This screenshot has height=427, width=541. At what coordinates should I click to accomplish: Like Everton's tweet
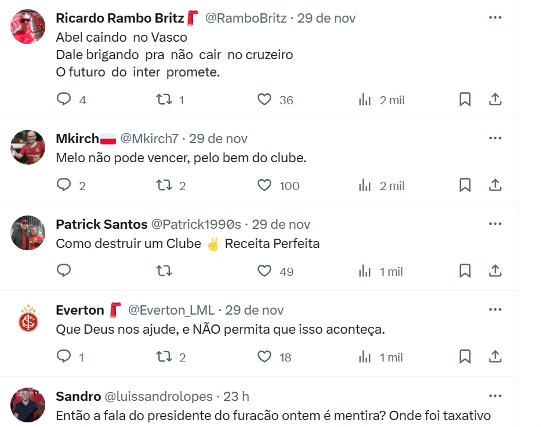264,357
